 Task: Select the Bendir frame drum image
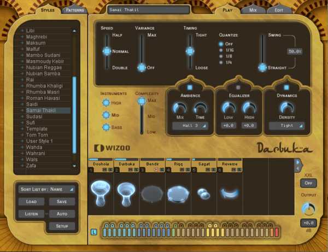click(x=152, y=194)
